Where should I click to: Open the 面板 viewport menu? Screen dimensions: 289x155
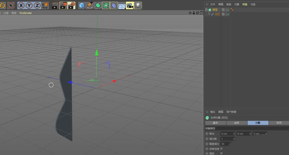[x=14, y=13]
